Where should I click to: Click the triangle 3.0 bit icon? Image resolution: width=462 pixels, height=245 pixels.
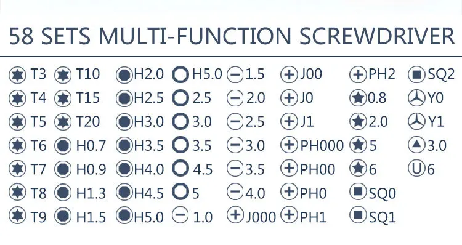(x=416, y=144)
